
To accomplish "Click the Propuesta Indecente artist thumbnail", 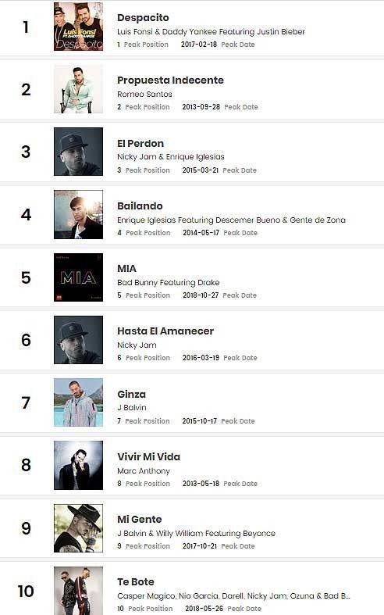I will [x=78, y=89].
